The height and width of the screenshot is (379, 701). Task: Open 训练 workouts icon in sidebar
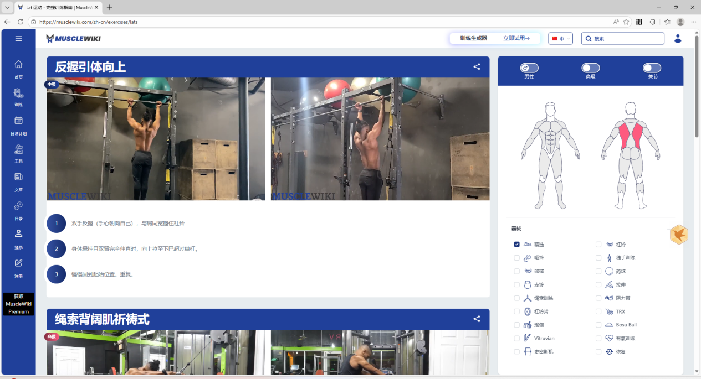tap(18, 92)
